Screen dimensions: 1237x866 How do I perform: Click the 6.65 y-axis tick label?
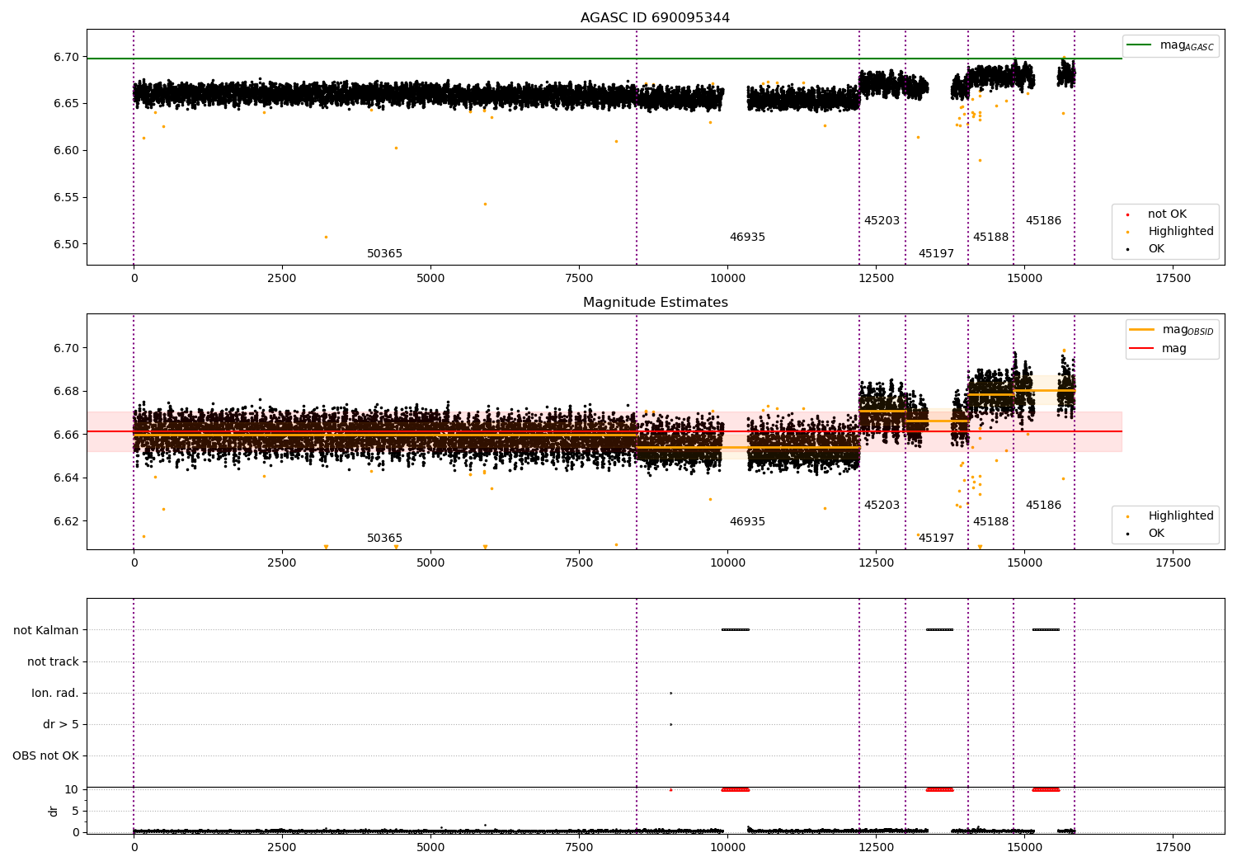pos(67,103)
